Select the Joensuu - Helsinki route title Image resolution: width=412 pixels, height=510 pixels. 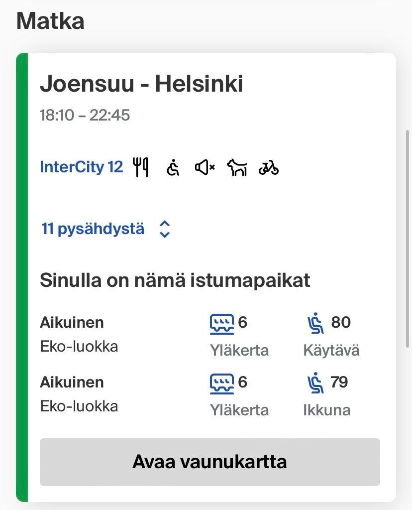[141, 84]
